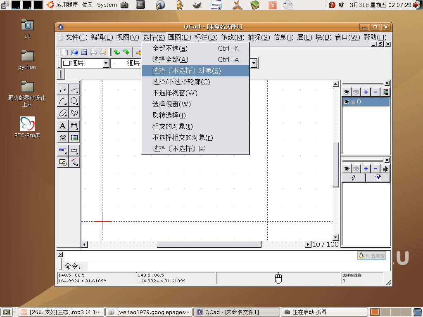Open the 修改 menu
Viewport: 423px width, 317px height.
(x=233, y=37)
